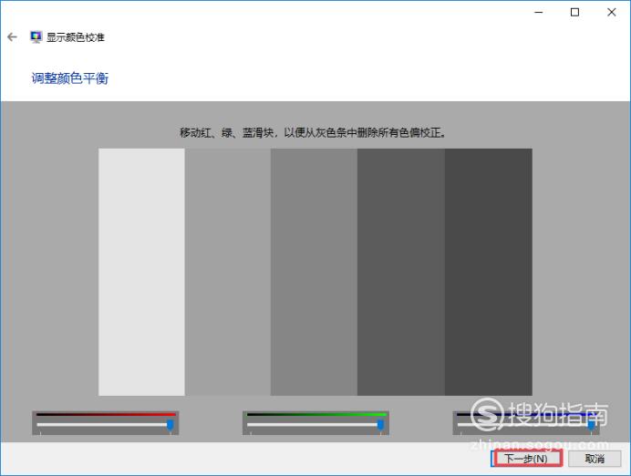631x476 pixels.
Task: Click the blue color balance slider thumb
Action: pyautogui.click(x=591, y=425)
